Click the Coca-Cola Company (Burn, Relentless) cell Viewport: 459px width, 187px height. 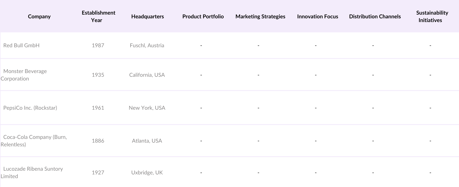(34, 141)
